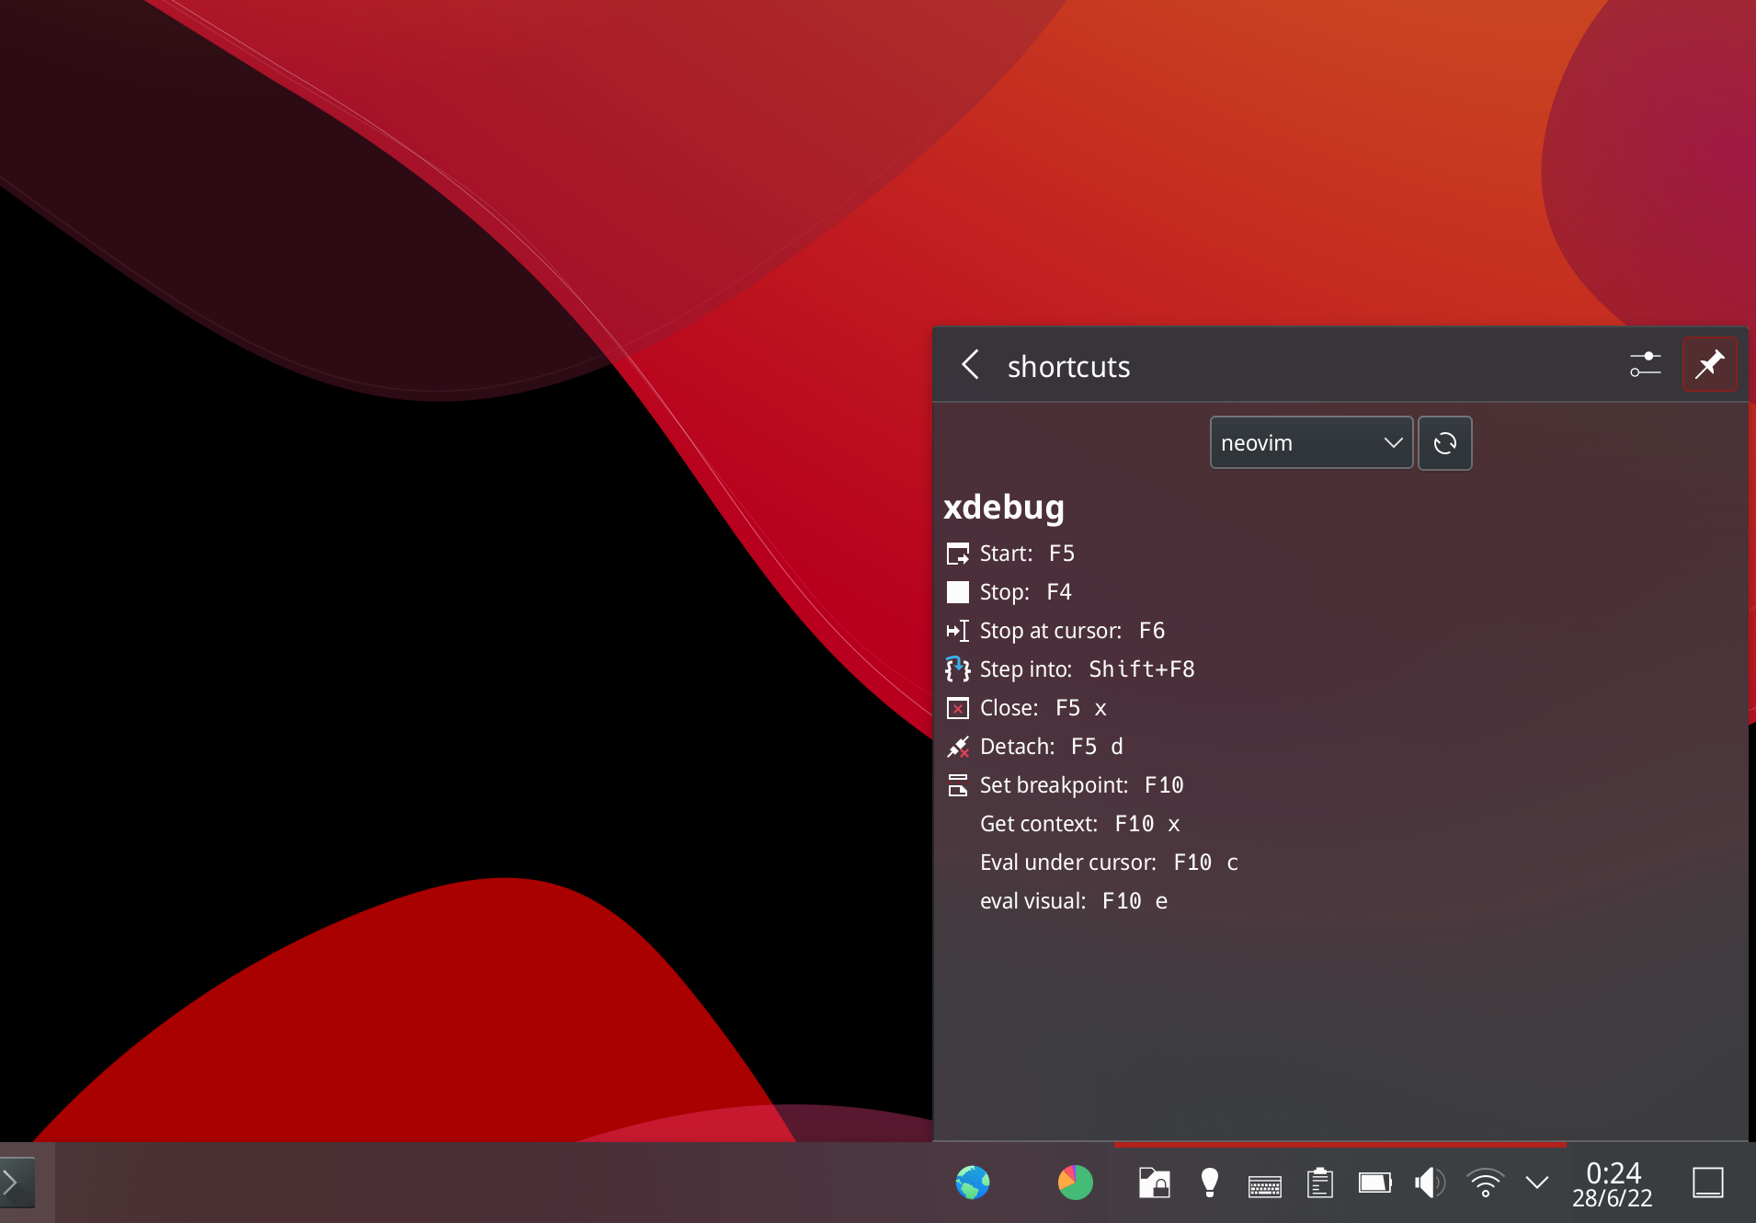
Task: Click the lightbulb tray icon
Action: [1210, 1183]
